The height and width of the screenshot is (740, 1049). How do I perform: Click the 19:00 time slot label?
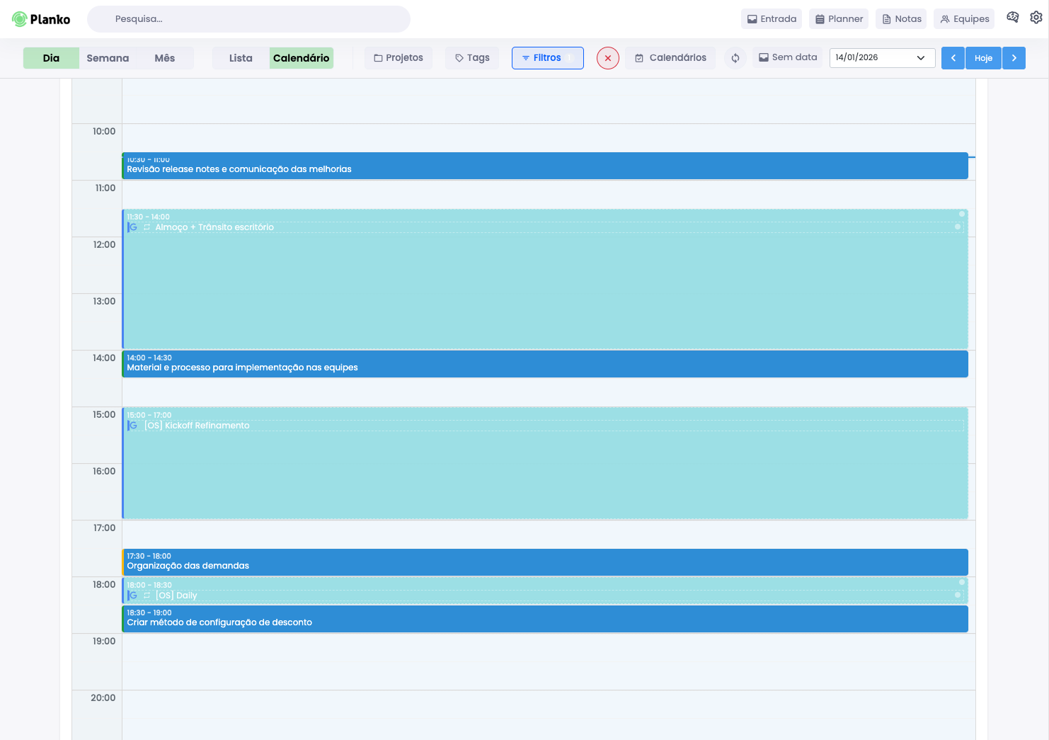(104, 641)
